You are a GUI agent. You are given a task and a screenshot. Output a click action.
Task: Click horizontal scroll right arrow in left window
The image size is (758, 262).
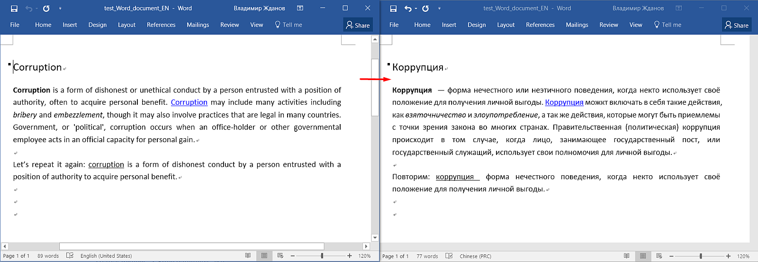(x=366, y=246)
